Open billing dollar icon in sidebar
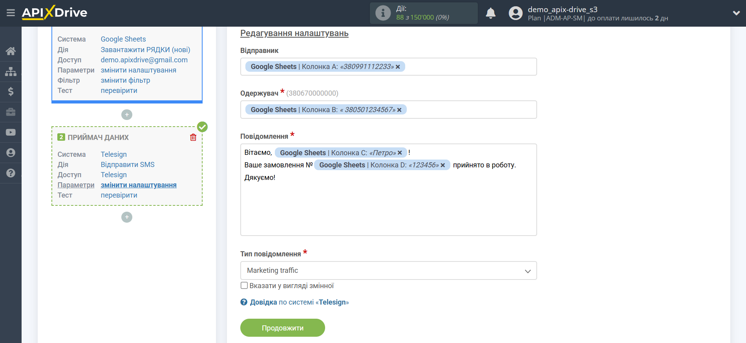This screenshot has width=746, height=343. 11,92
